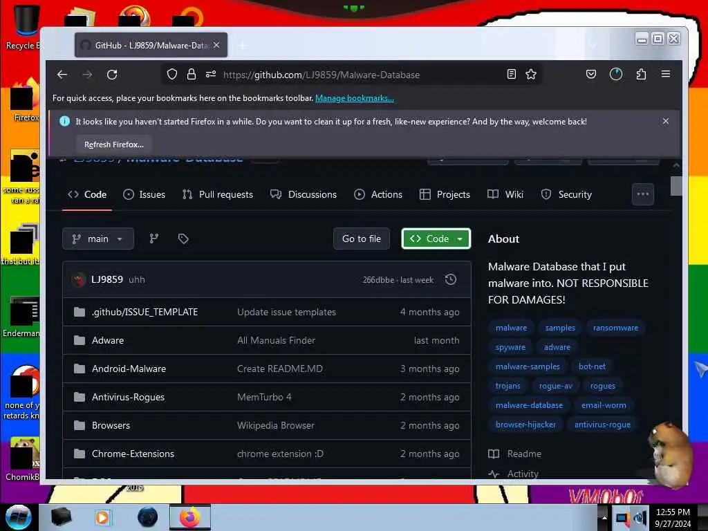This screenshot has height=531, width=708.
Task: Open the 'All Manuals Finder' commit message
Action: 276,340
